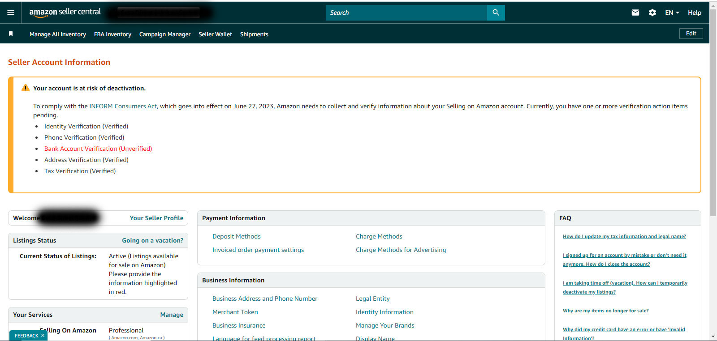Open Your Seller Profile
The width and height of the screenshot is (717, 341).
(156, 218)
